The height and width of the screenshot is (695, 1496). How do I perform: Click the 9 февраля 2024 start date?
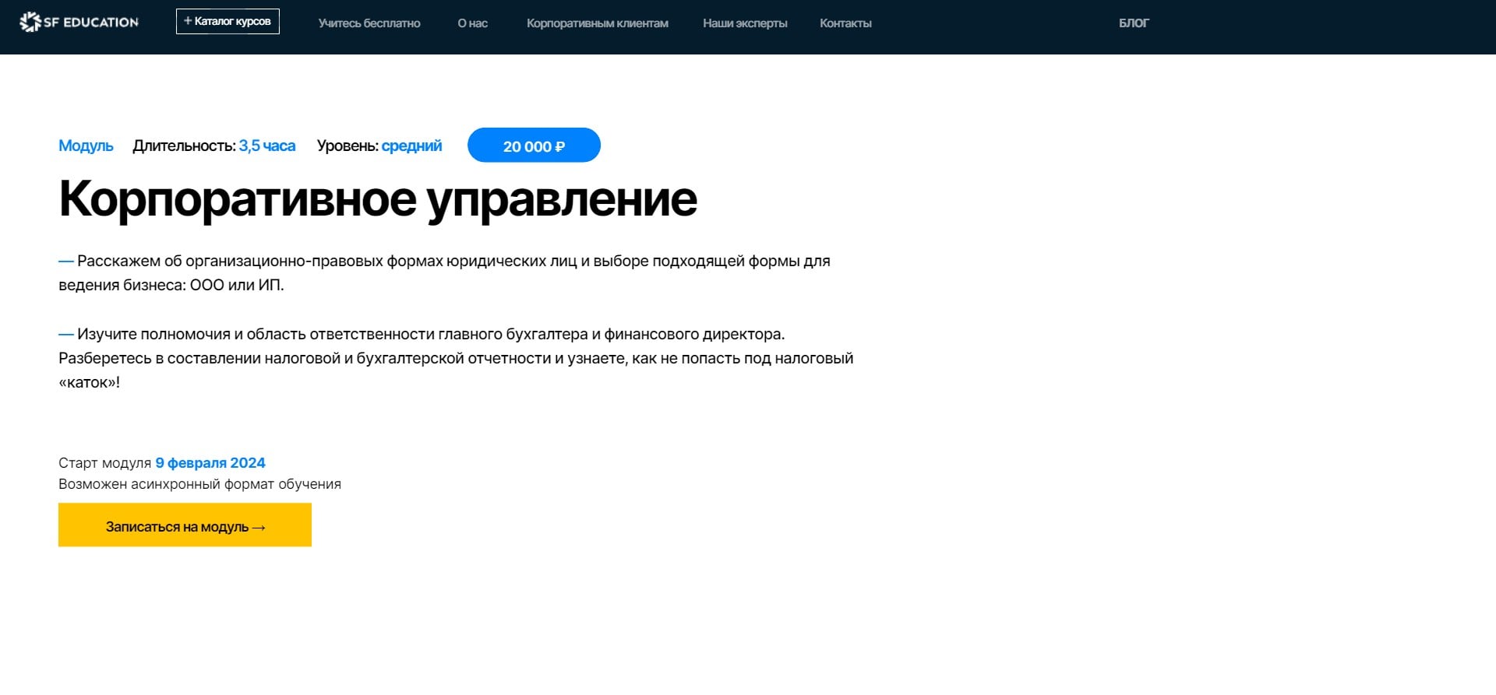click(210, 463)
